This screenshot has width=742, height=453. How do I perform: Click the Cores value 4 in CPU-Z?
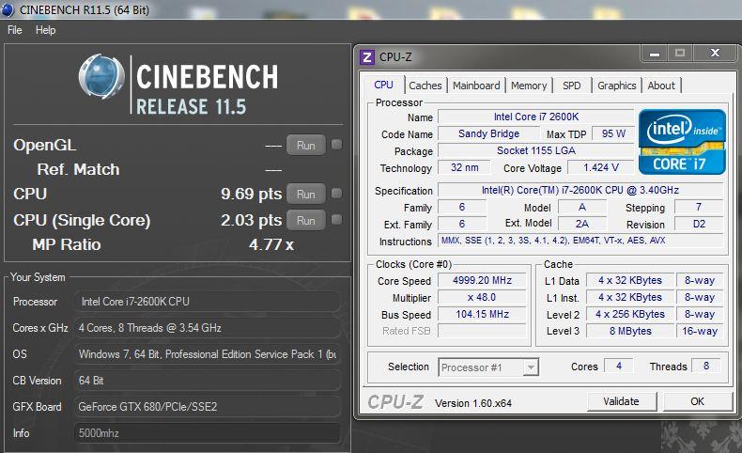point(619,366)
